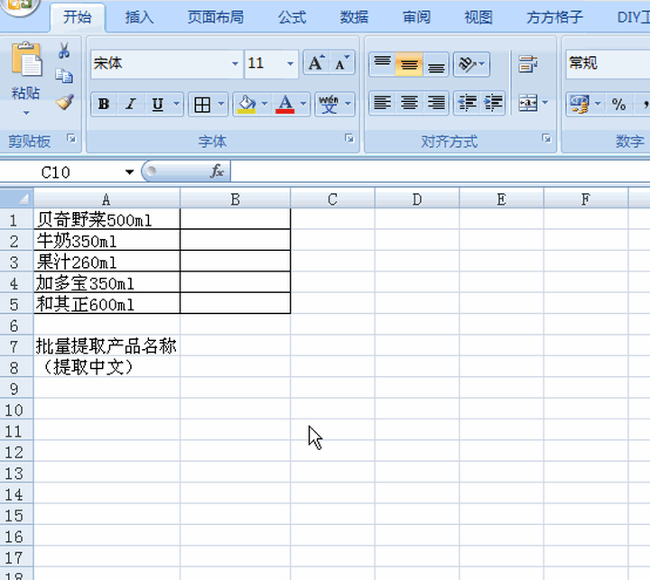
Task: Open the 方方格子 tab
Action: [x=554, y=17]
